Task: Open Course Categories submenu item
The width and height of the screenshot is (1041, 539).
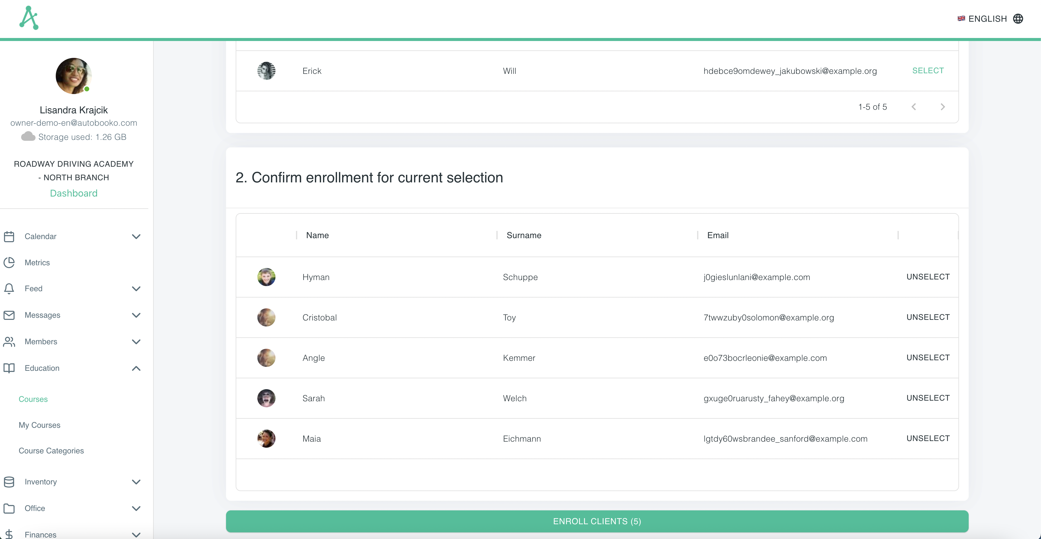Action: (x=51, y=451)
